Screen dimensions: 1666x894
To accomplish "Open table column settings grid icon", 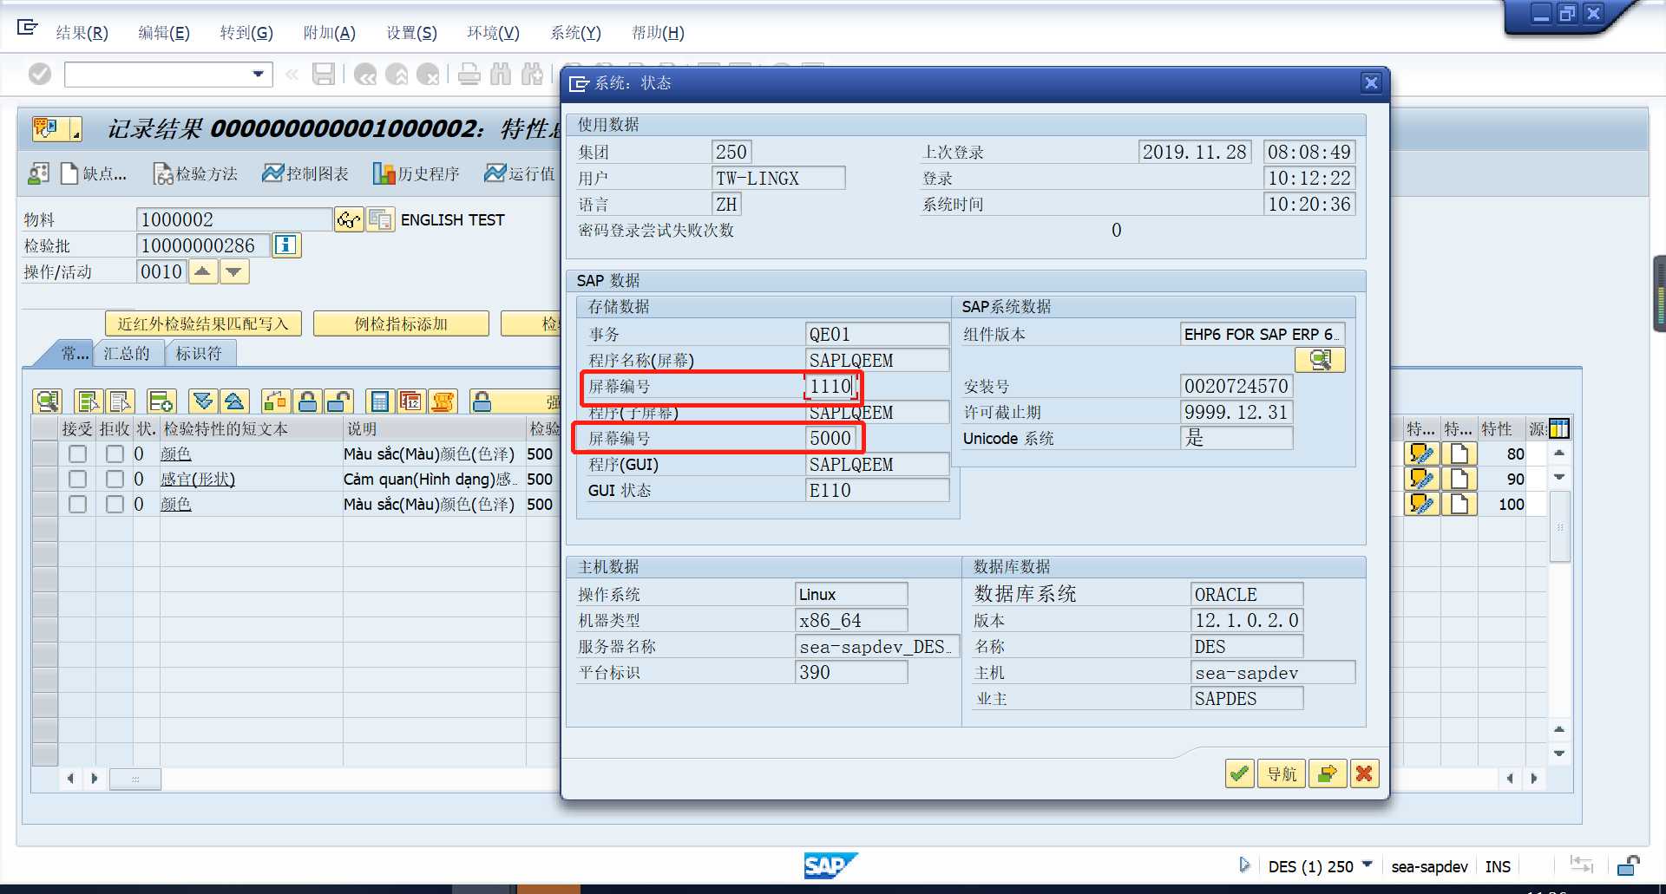I will tap(1559, 428).
